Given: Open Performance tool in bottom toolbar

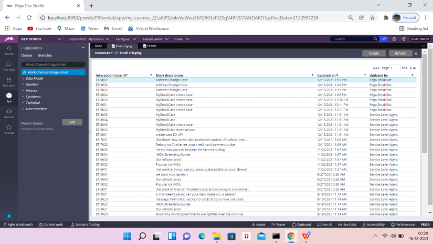Looking at the screenshot, I should click(403, 225).
